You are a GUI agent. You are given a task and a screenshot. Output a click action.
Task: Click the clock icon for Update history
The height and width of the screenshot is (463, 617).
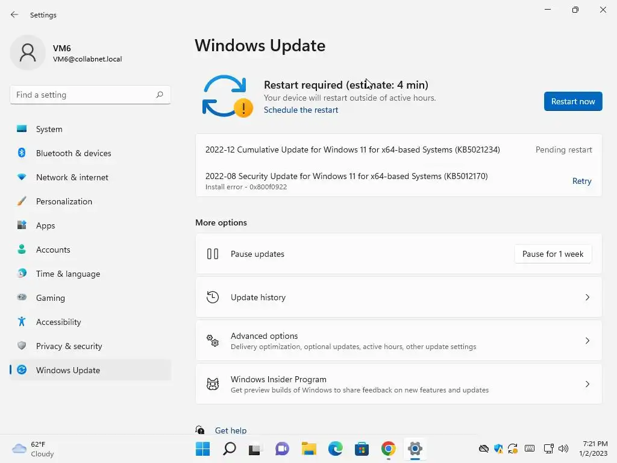click(x=213, y=297)
